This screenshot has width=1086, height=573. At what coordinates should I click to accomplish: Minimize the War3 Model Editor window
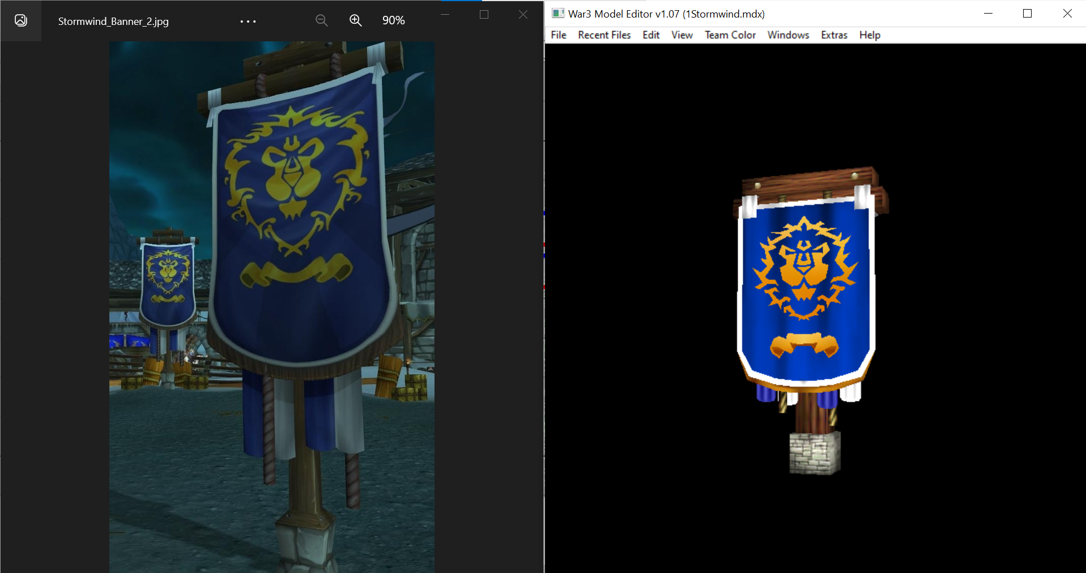pyautogui.click(x=989, y=14)
